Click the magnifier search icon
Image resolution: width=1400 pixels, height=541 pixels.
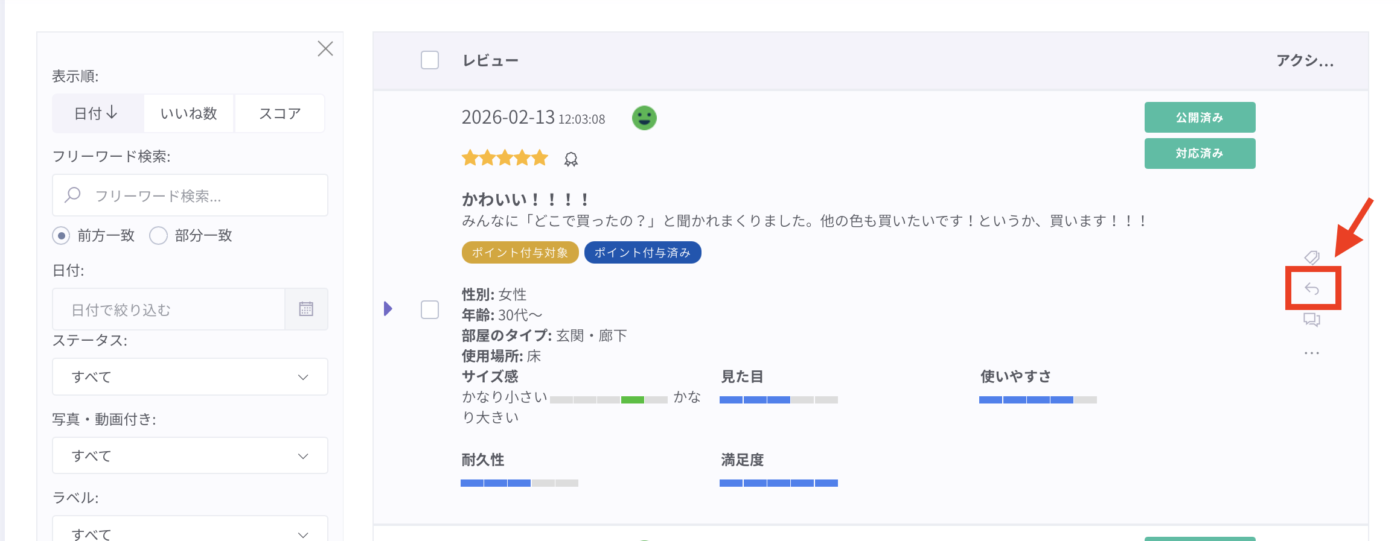point(73,195)
